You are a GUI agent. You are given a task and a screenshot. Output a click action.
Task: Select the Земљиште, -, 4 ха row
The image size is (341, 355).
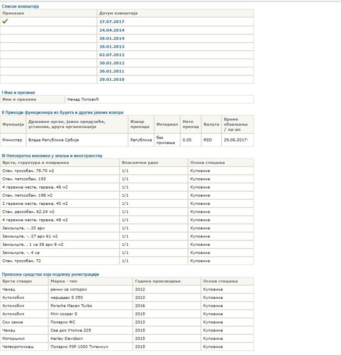[x=23, y=252]
